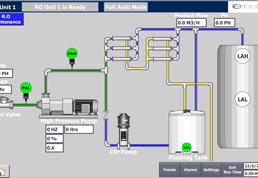Click the time display 5:20
This screenshot has height=178, width=258.
[251, 173]
